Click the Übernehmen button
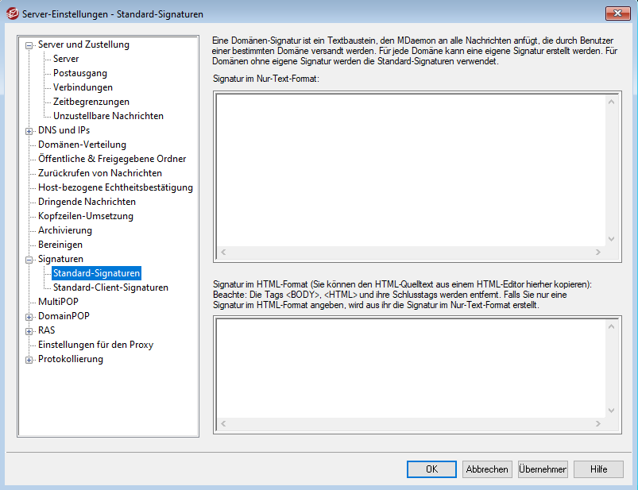 (x=543, y=469)
